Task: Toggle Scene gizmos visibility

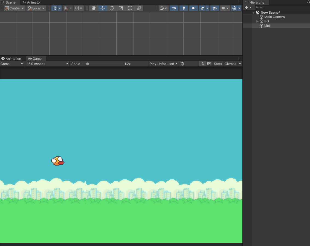Action: [x=234, y=8]
